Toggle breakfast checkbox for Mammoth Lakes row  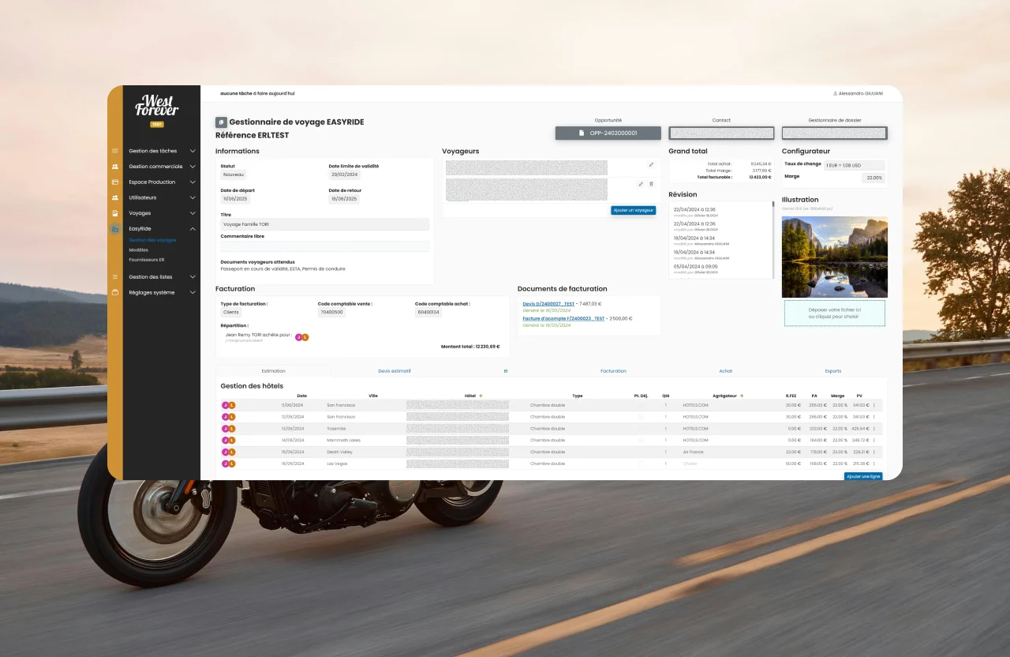(641, 441)
